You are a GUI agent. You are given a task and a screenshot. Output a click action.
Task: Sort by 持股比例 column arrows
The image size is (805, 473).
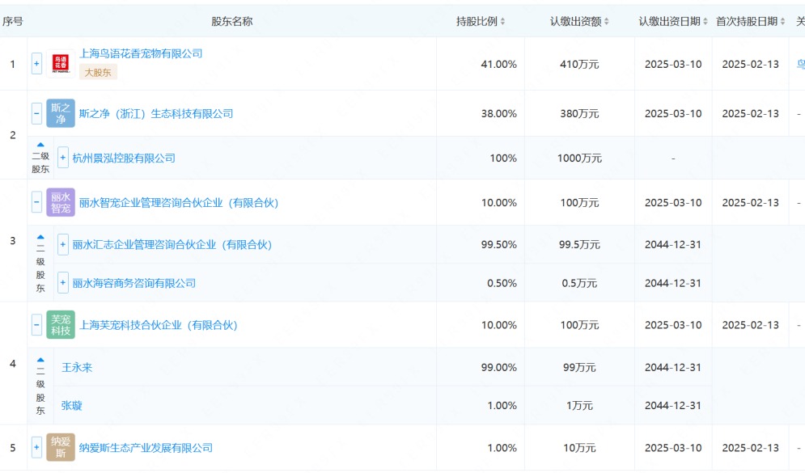point(502,22)
